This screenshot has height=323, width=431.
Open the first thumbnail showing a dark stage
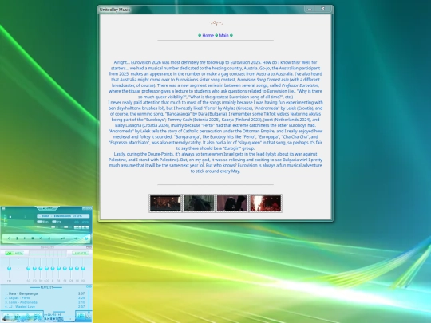click(x=165, y=203)
